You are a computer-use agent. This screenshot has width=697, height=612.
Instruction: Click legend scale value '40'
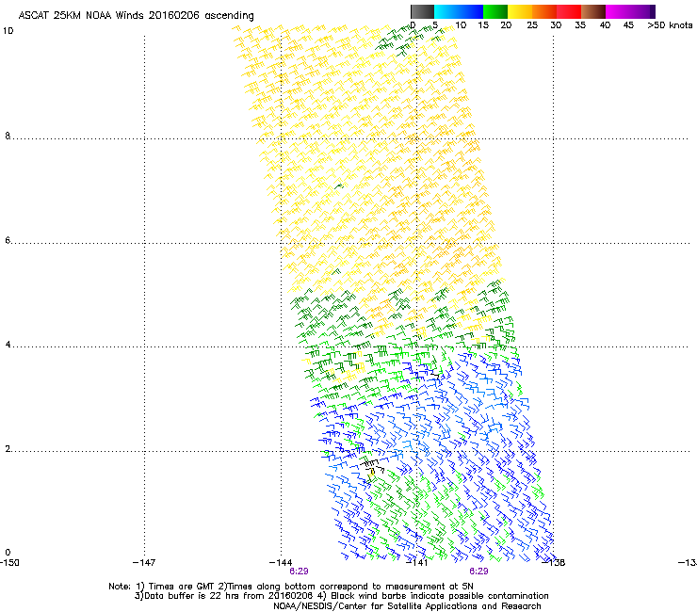pos(605,25)
